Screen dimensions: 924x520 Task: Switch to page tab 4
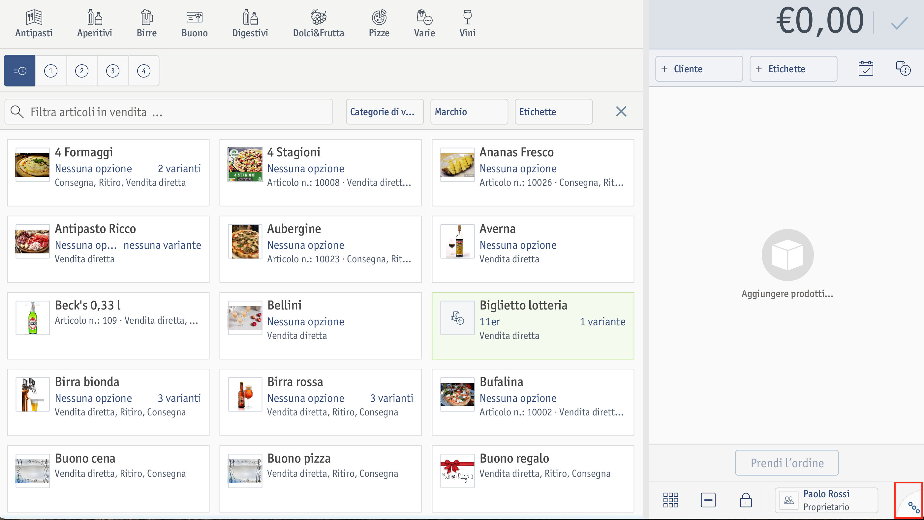(144, 71)
